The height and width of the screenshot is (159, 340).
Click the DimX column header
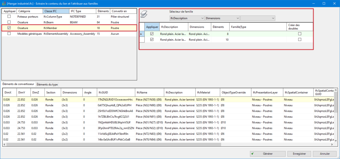tap(9, 92)
